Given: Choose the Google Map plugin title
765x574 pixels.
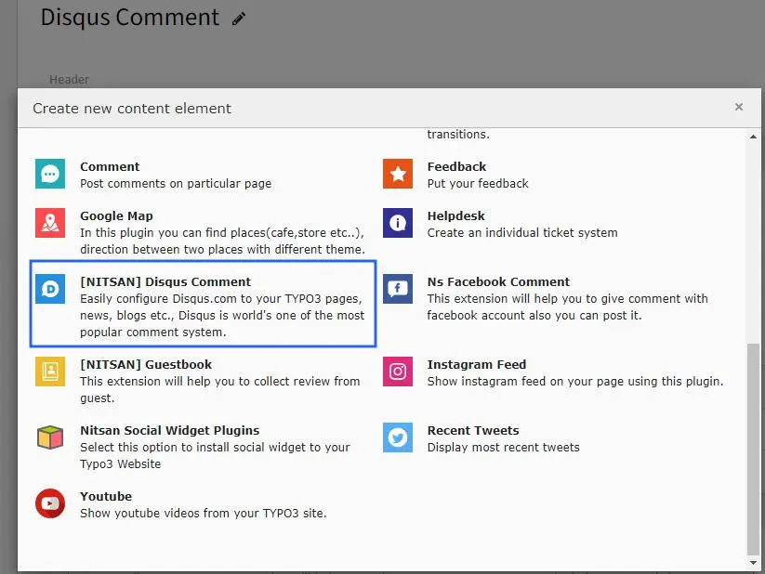Looking at the screenshot, I should click(116, 216).
